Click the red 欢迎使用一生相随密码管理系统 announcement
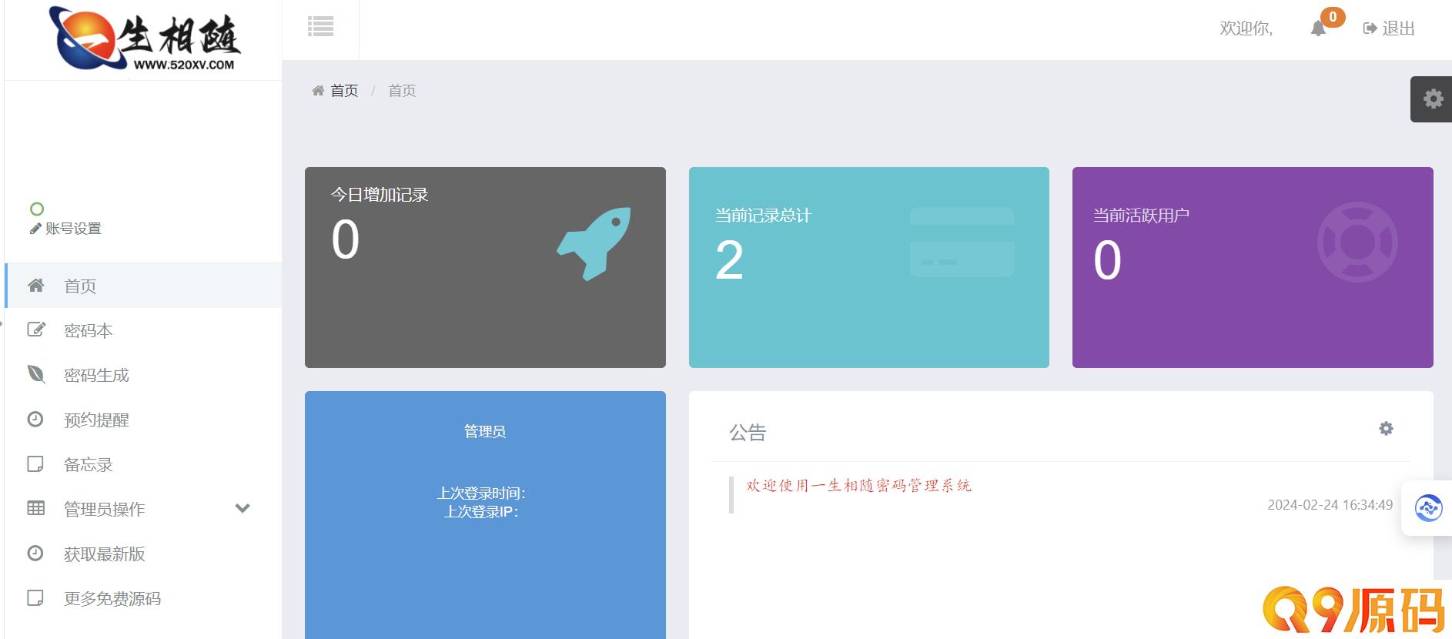The width and height of the screenshot is (1452, 639). [x=858, y=486]
